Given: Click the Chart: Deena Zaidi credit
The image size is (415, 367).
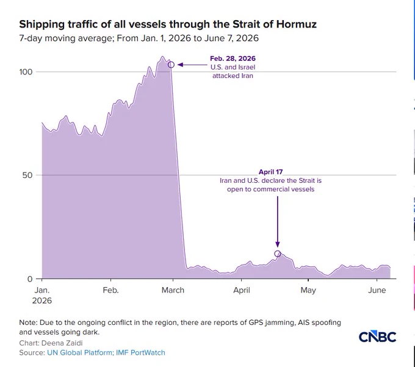Looking at the screenshot, I should coord(51,343).
